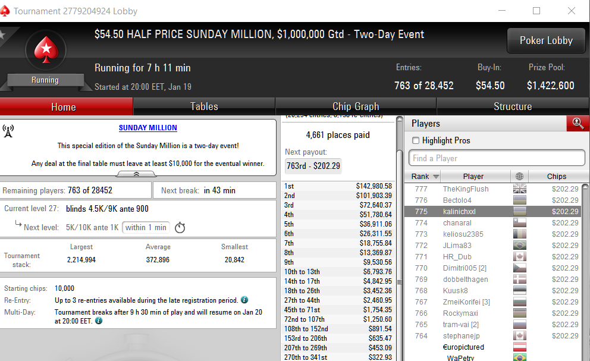Click WaPetry's Brazil flag
This screenshot has height=361, width=590.
pos(520,357)
